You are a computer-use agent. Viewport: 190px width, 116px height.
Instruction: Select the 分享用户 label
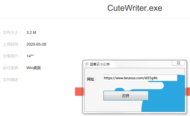(x=12, y=56)
